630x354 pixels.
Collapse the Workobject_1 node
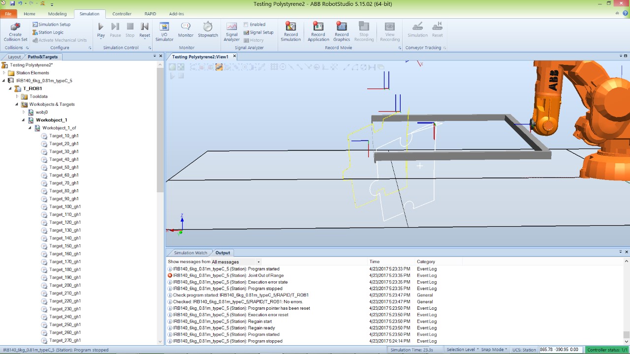coord(23,120)
